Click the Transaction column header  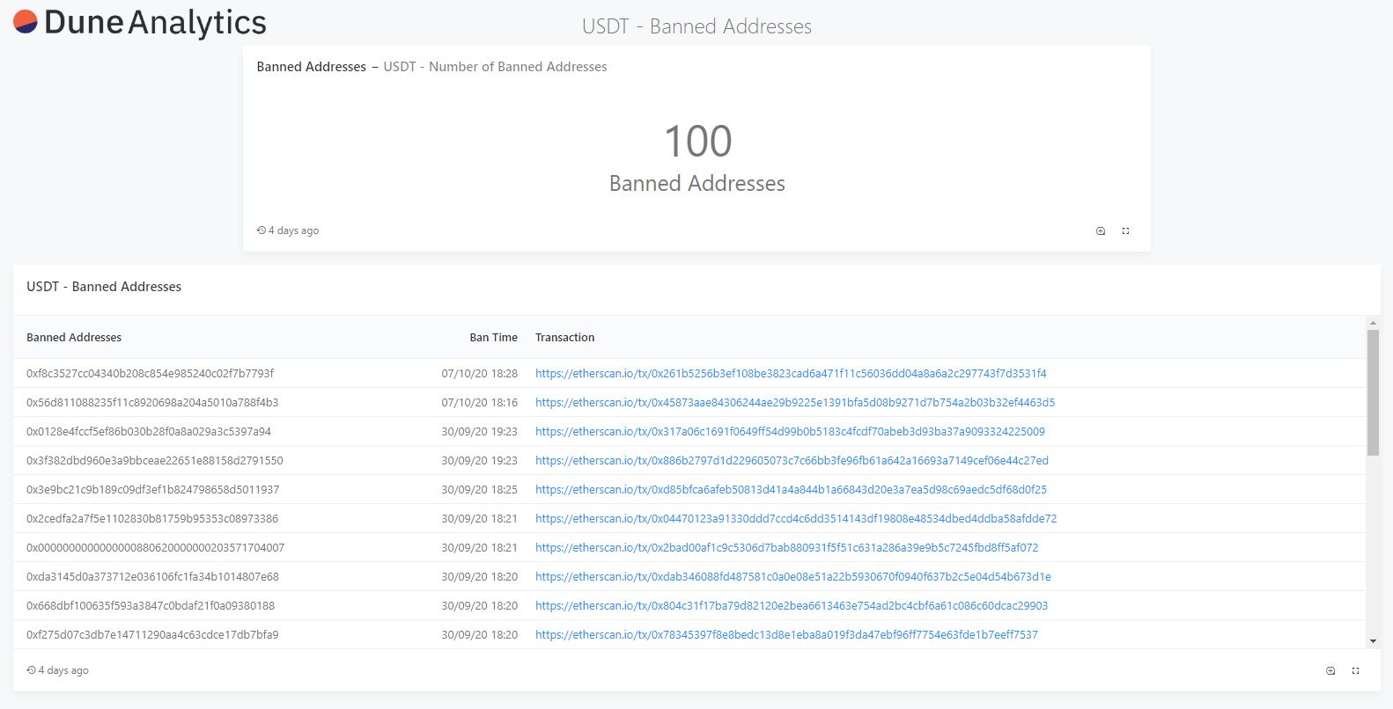click(x=564, y=338)
